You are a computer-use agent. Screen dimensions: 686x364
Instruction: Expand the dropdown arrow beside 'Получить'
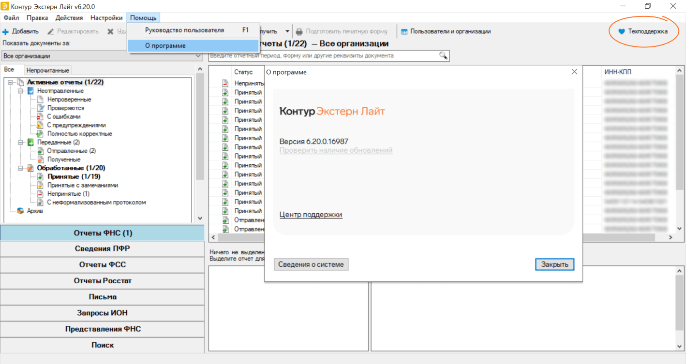click(x=287, y=32)
